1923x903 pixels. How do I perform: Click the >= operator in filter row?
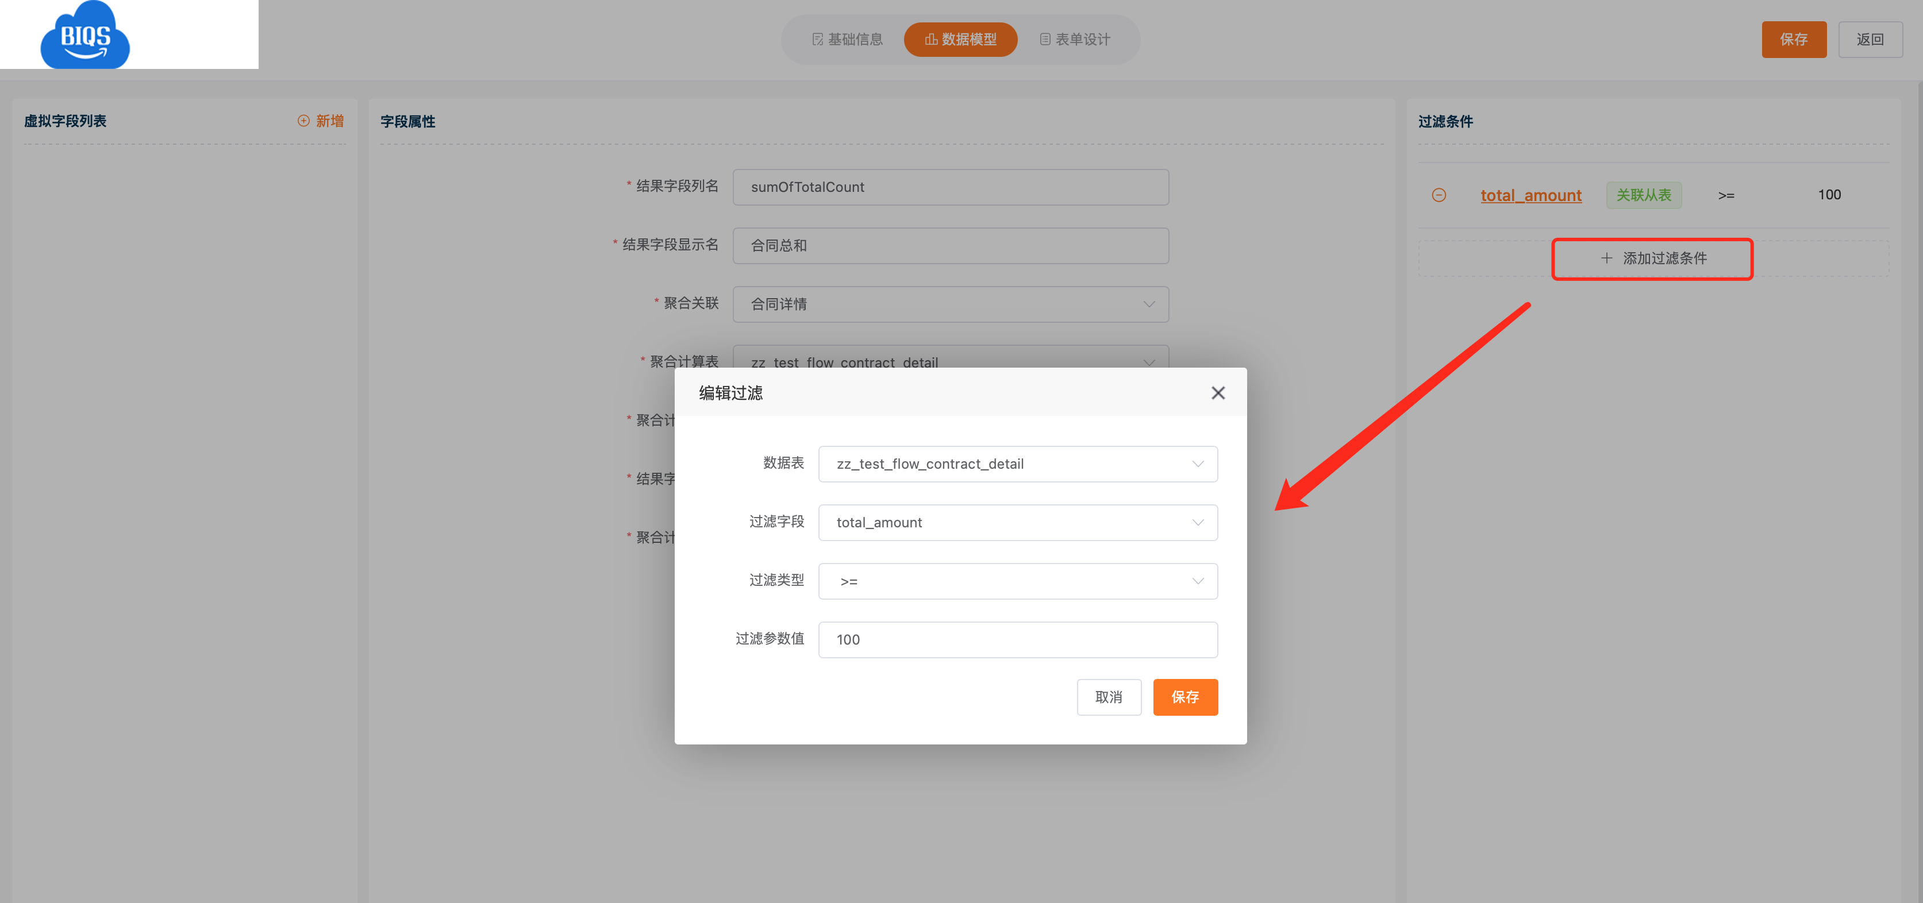(x=1726, y=195)
